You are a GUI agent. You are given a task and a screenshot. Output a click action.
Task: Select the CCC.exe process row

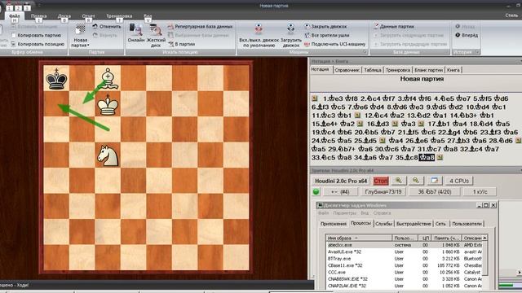point(405,272)
